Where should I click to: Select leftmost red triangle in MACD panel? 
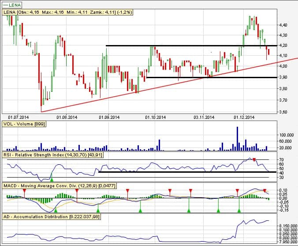coord(25,191)
